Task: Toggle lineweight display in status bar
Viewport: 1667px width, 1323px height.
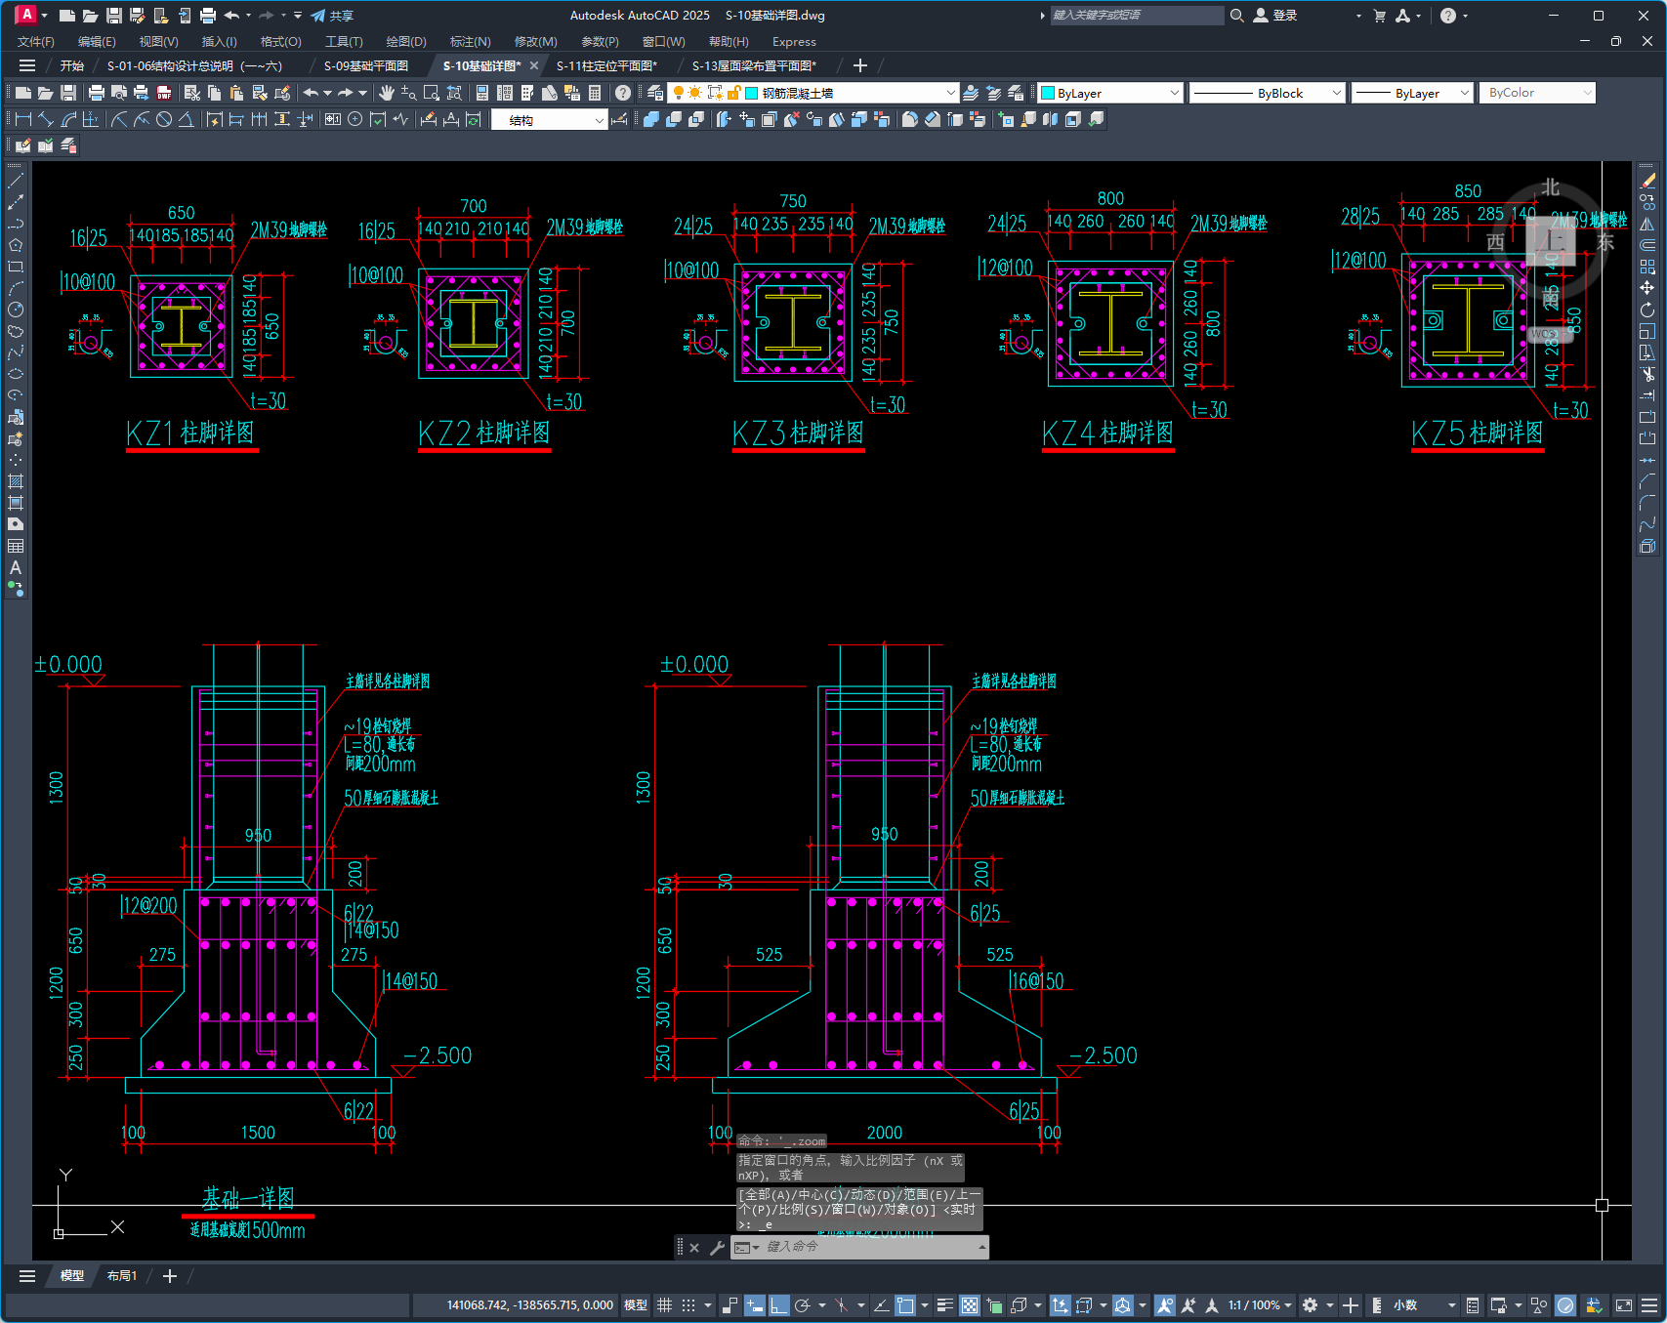Action: (944, 1304)
